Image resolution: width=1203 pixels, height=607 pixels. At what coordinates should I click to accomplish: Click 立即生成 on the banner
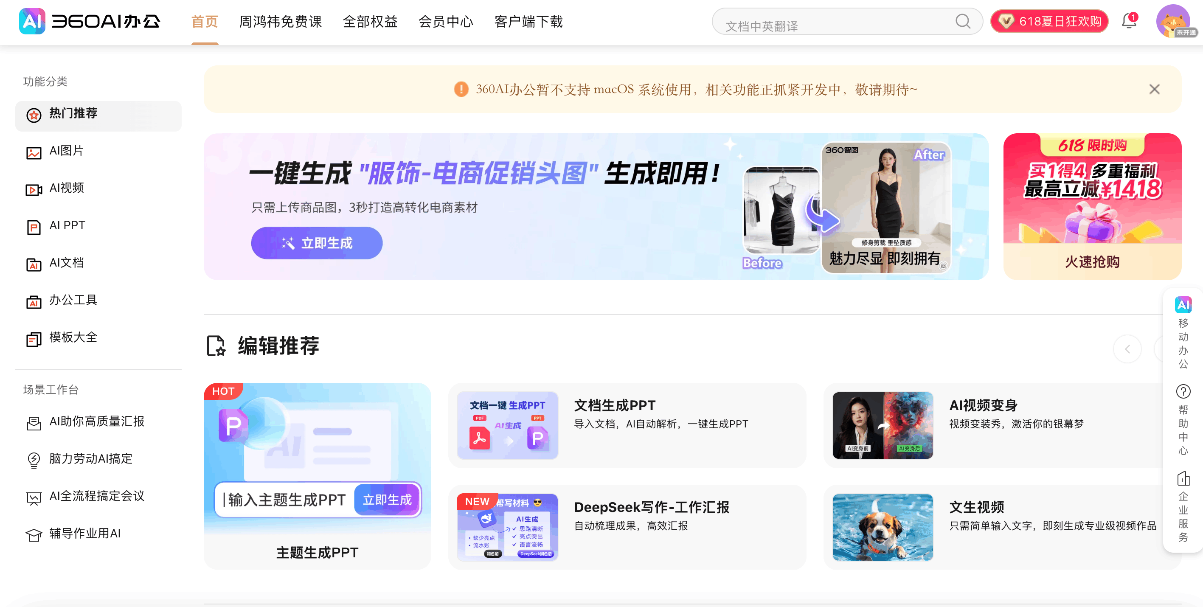[x=317, y=243]
